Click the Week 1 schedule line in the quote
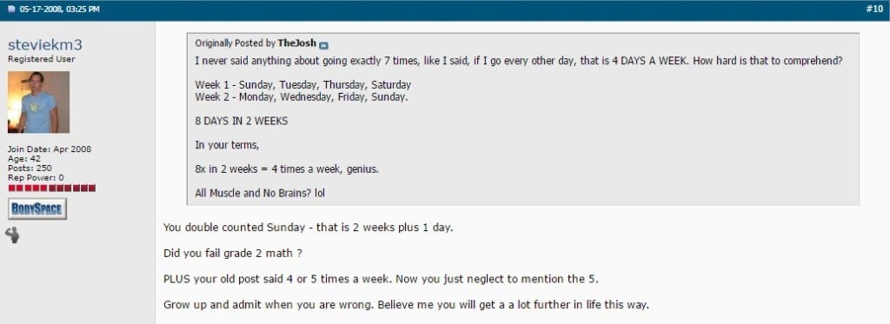Viewport: 890px width, 324px height. click(303, 84)
